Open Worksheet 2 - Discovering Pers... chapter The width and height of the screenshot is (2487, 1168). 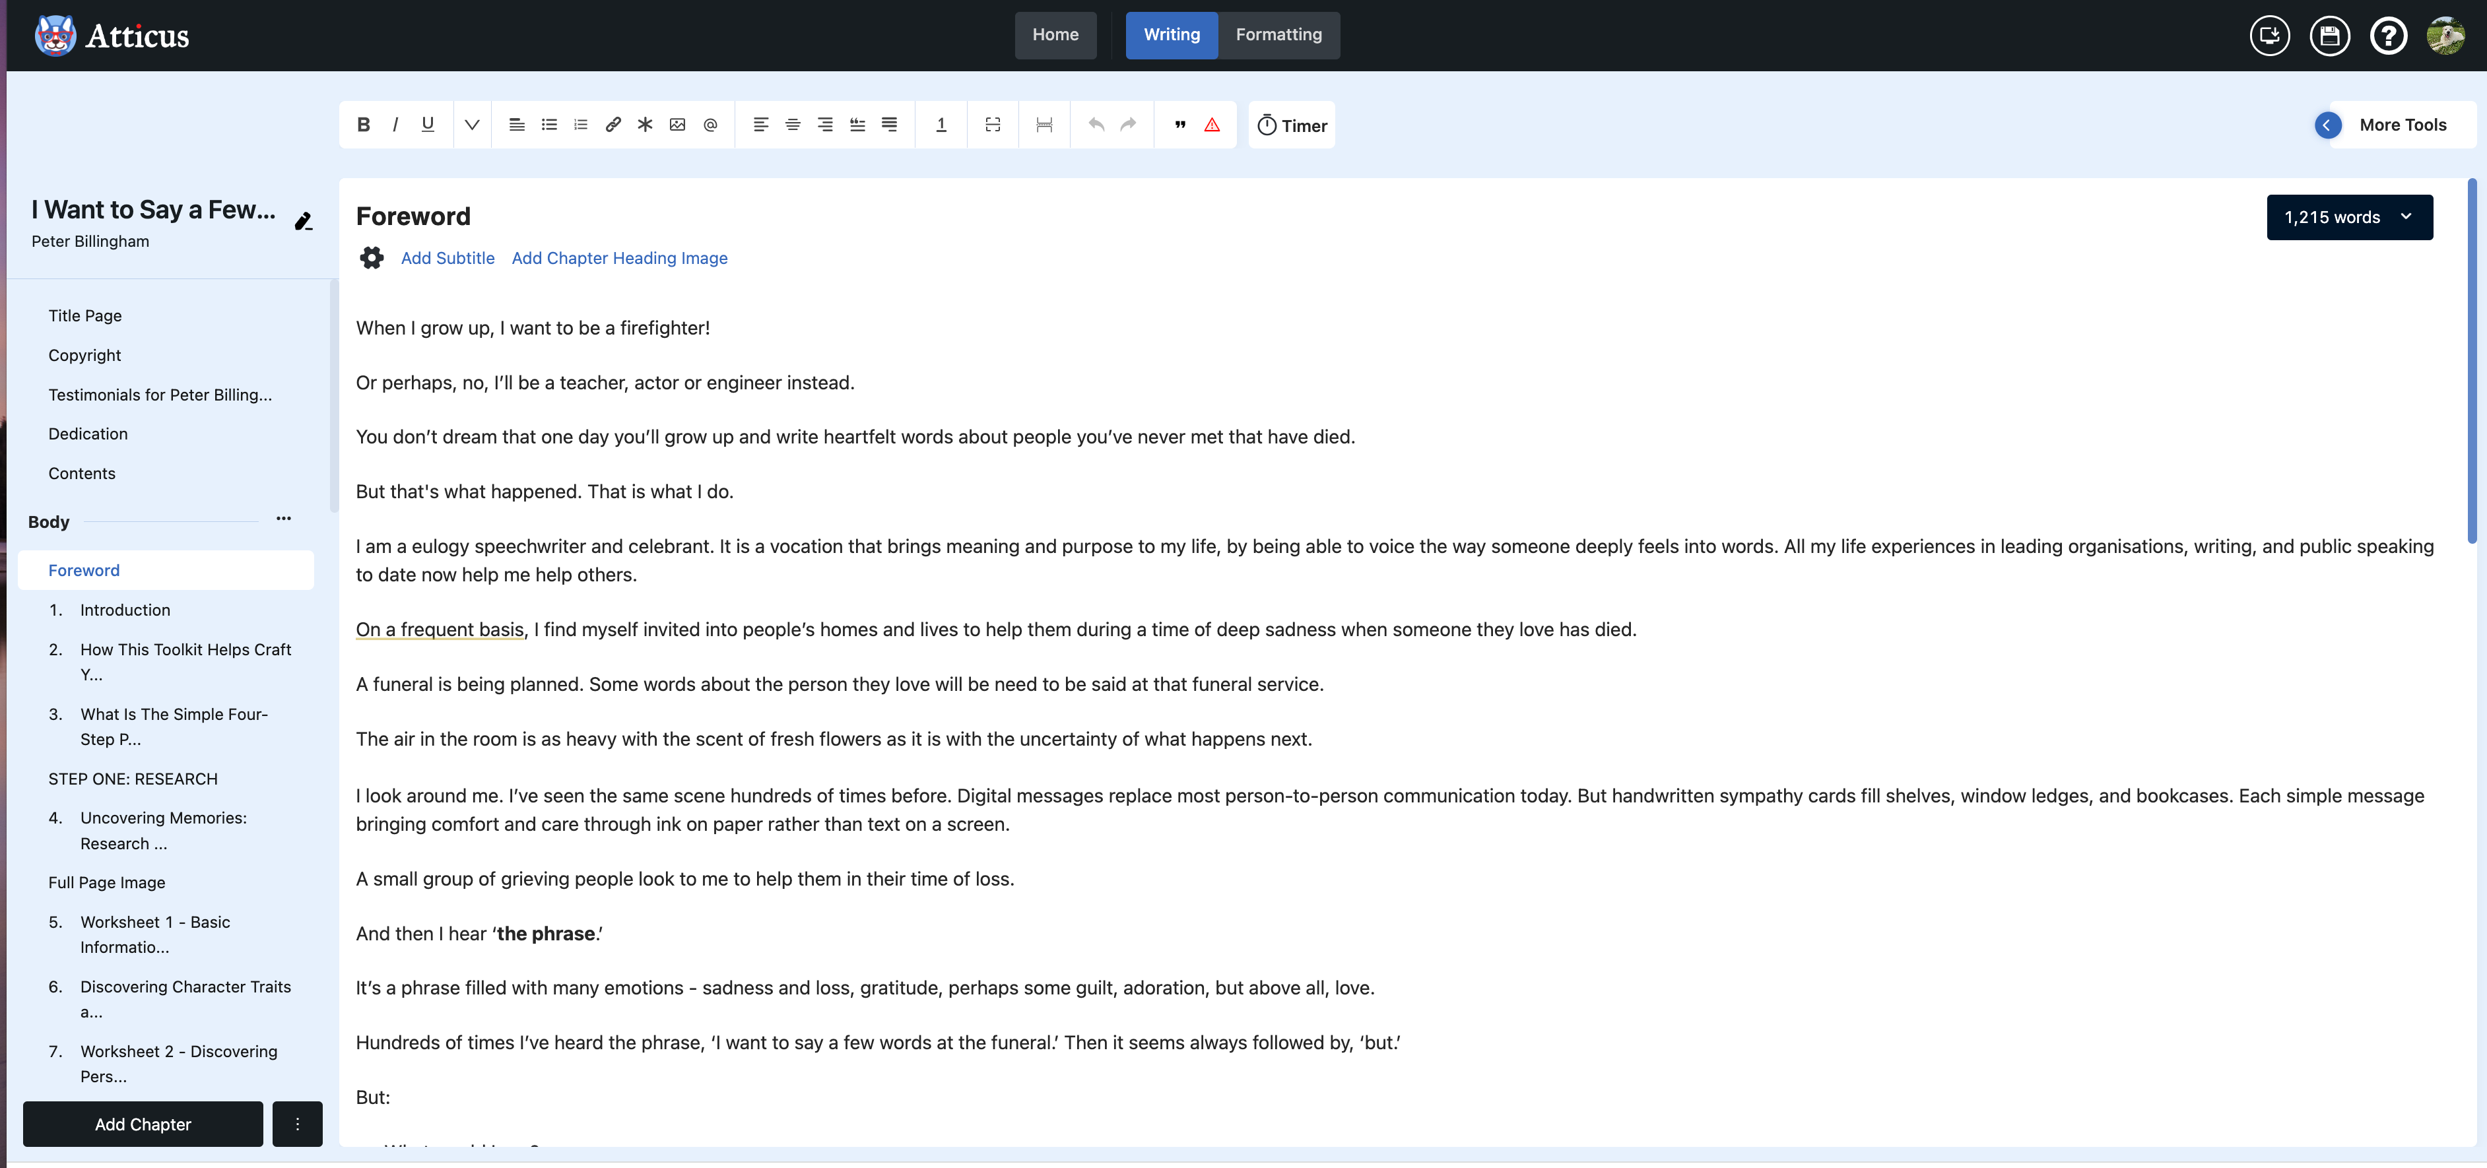[x=179, y=1064]
